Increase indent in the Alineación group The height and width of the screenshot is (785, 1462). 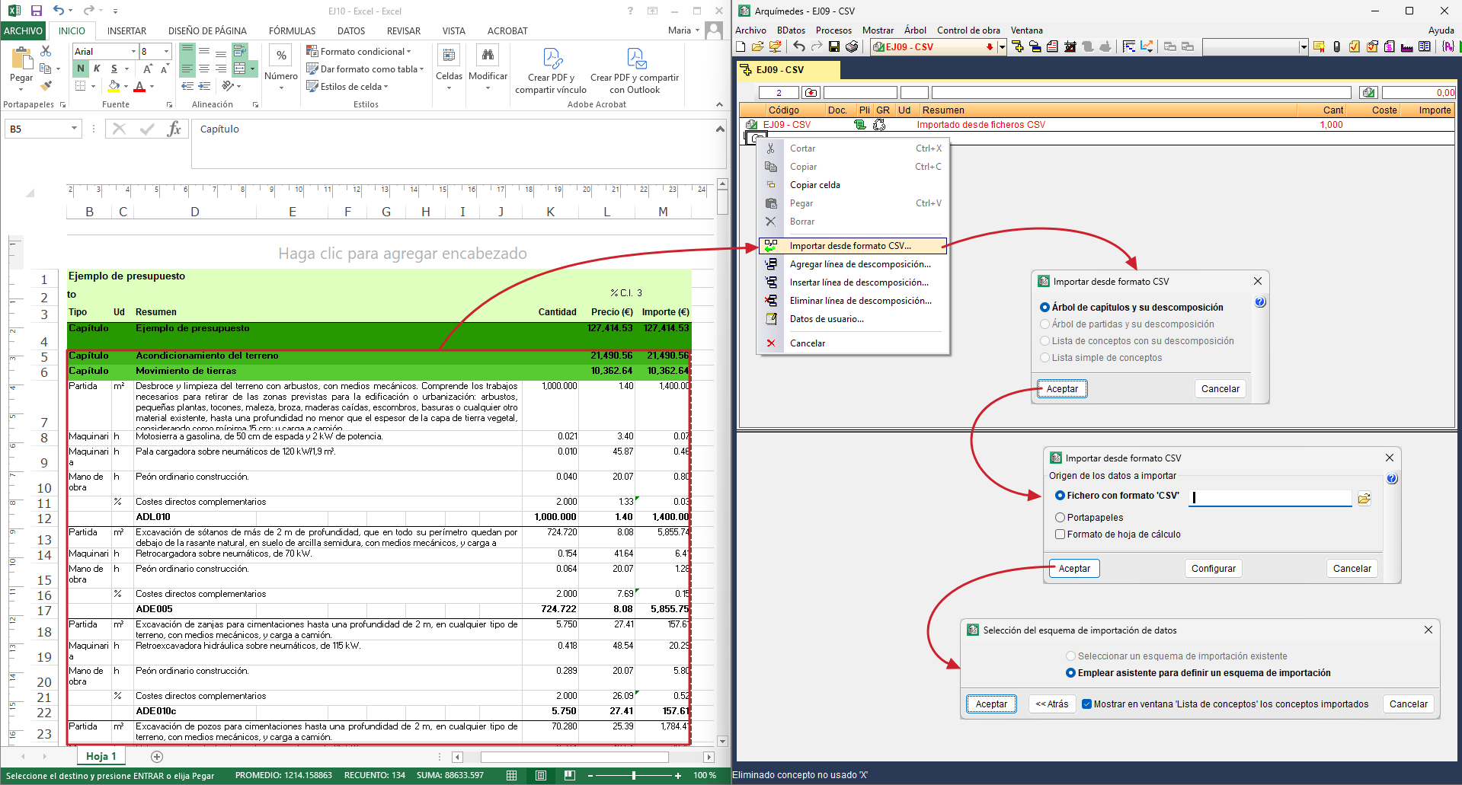tap(203, 86)
